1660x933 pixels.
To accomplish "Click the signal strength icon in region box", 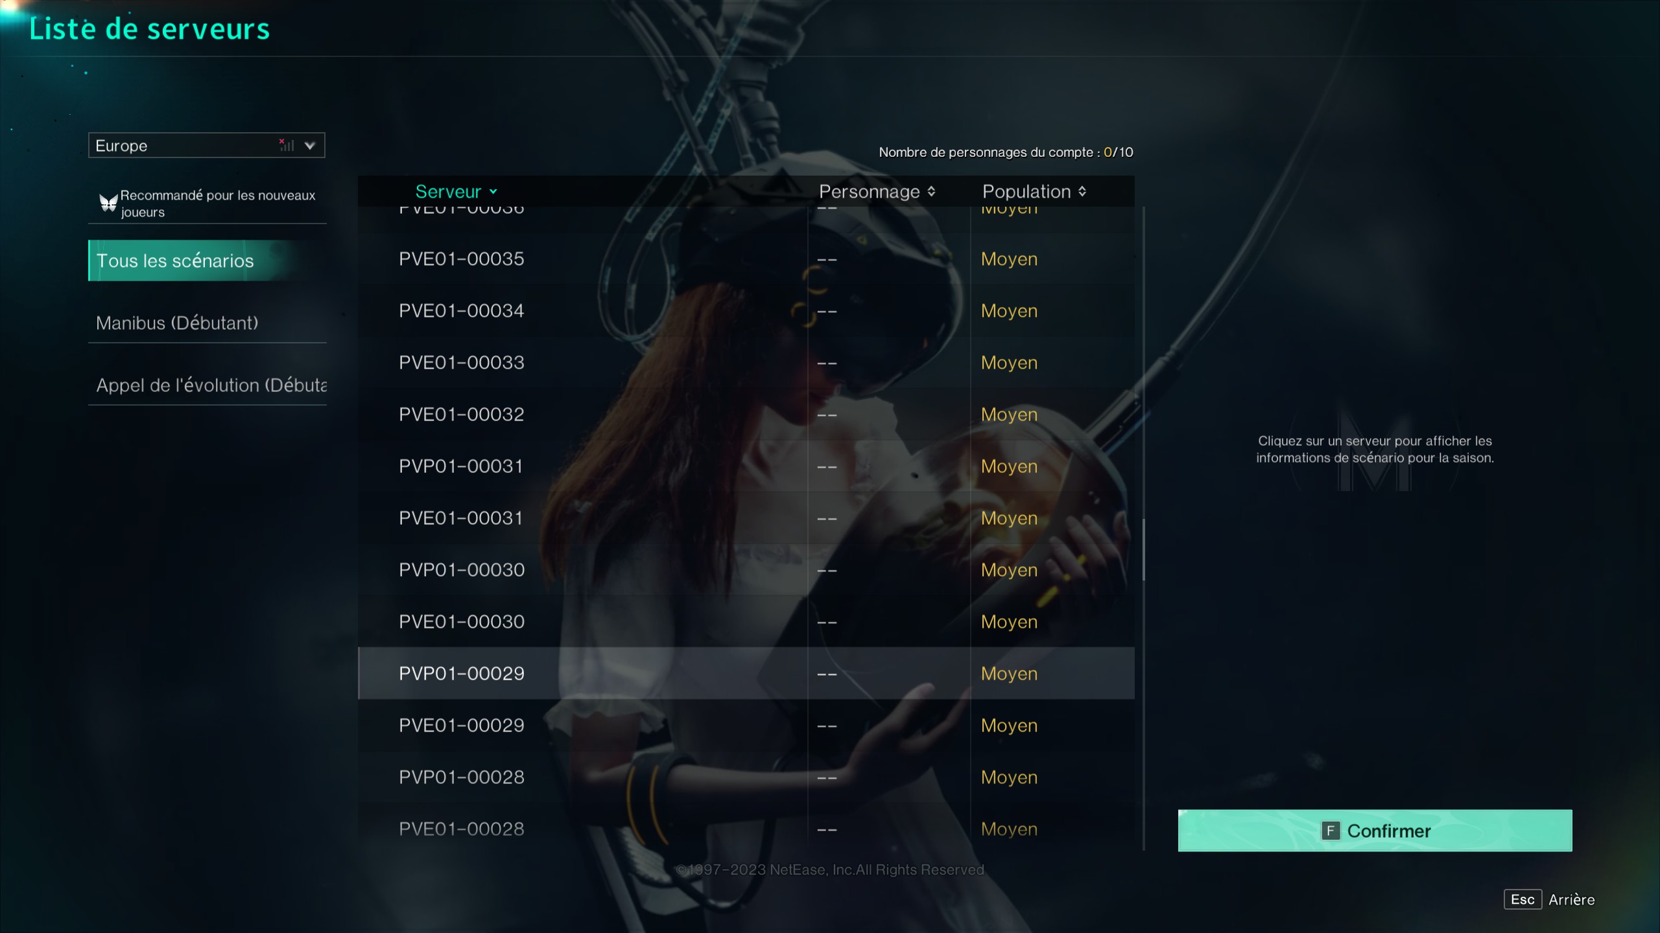I will pos(287,145).
